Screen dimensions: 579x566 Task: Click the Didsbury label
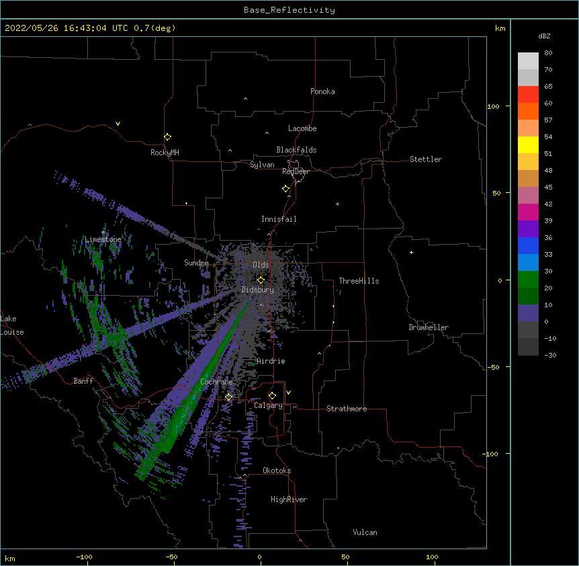point(258,290)
